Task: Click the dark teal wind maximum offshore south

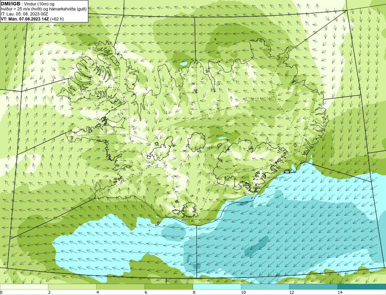Action: click(x=256, y=246)
